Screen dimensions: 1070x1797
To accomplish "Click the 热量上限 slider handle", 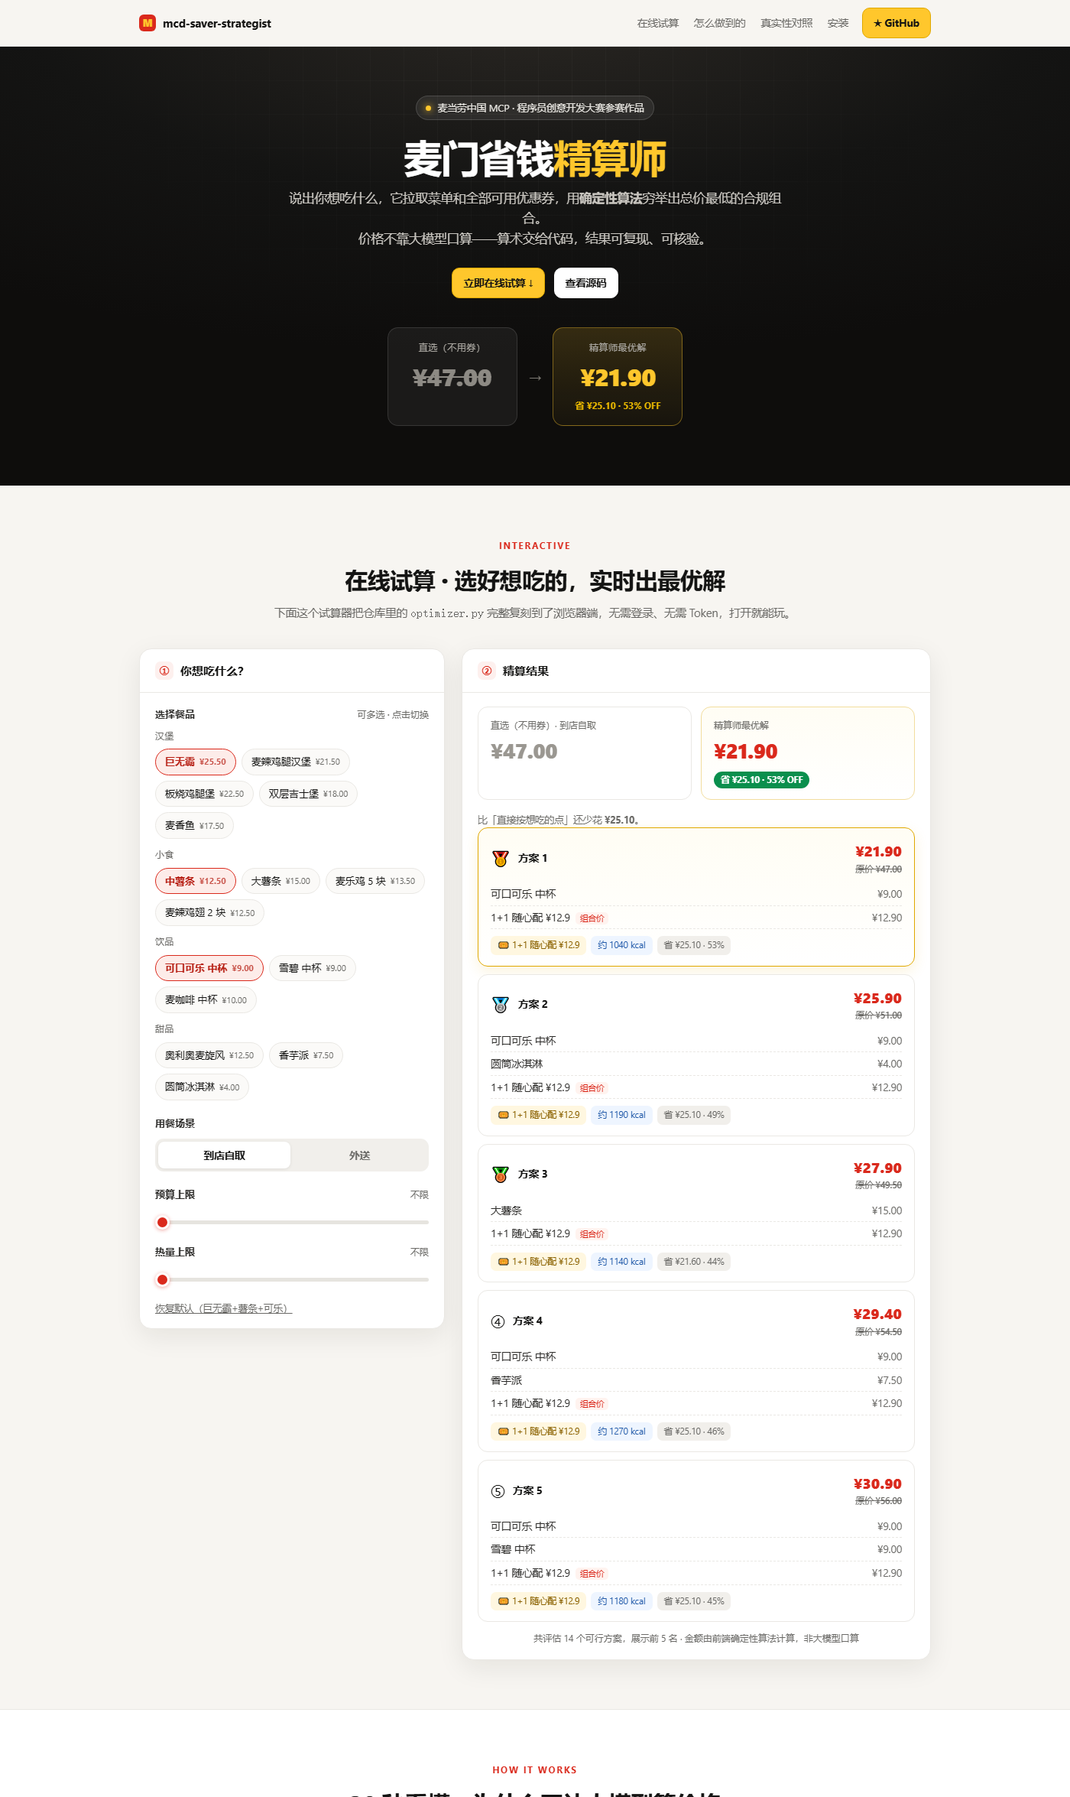I will 162,1279.
